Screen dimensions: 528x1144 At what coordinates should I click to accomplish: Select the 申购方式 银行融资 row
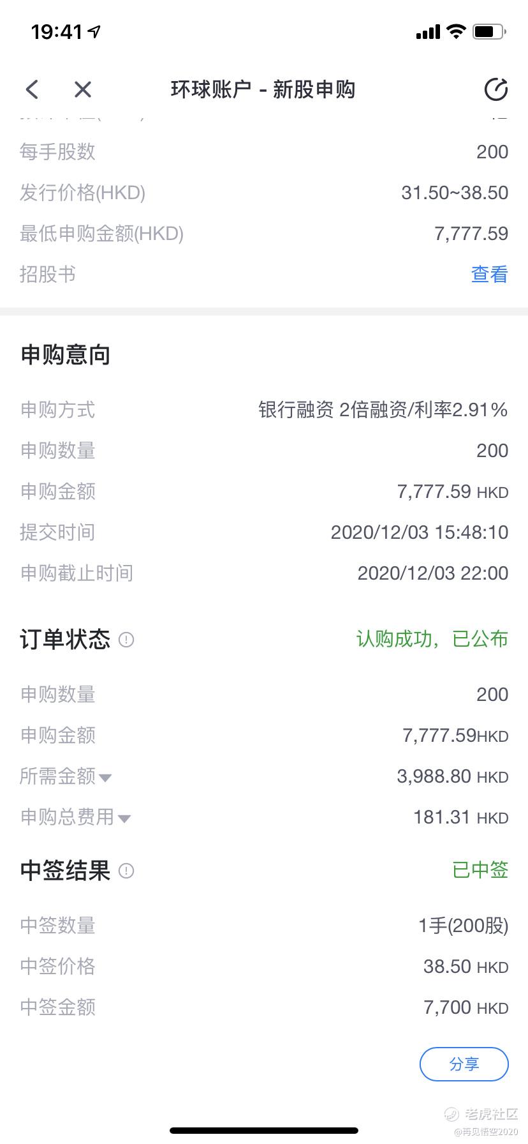(x=264, y=410)
